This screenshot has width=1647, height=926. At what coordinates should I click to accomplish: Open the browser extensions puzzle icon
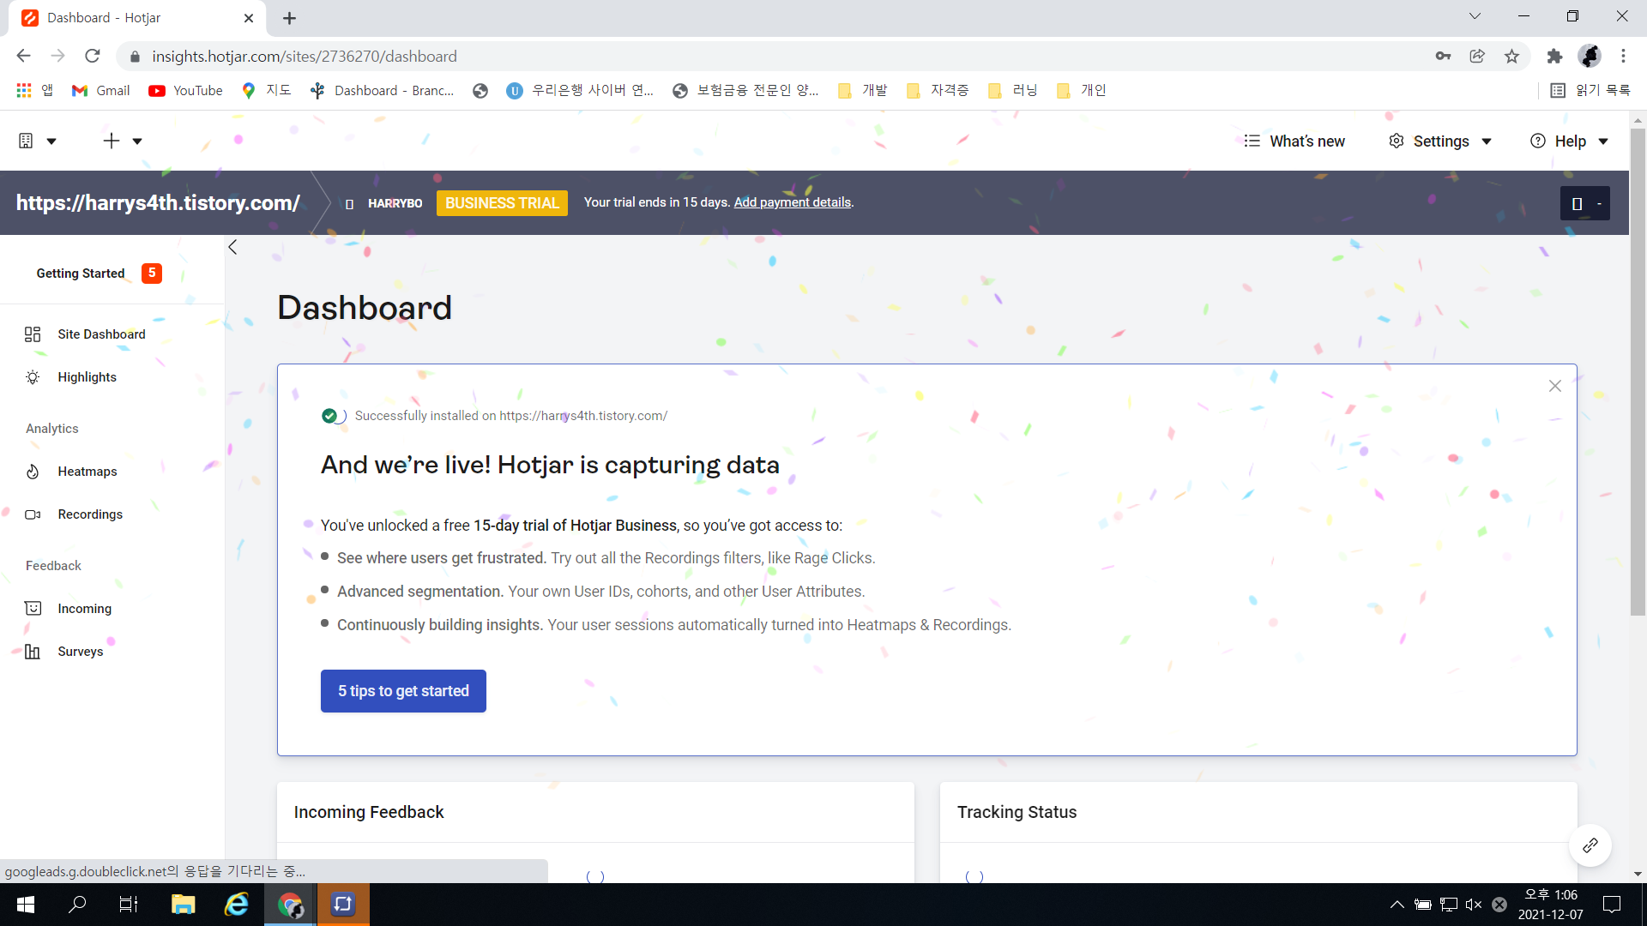1554,57
